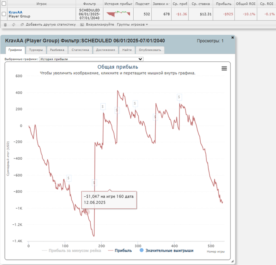Viewport: 276px width, 265px height.
Task: Open the Разбивка tab
Action: click(x=57, y=50)
